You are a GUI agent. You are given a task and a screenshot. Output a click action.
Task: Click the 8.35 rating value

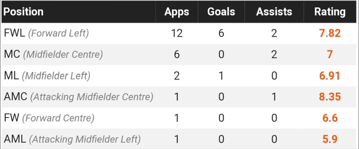(330, 97)
